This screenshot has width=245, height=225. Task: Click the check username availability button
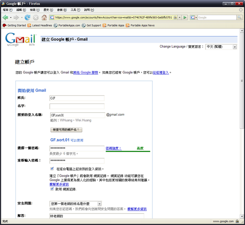pyautogui.click(x=66, y=130)
